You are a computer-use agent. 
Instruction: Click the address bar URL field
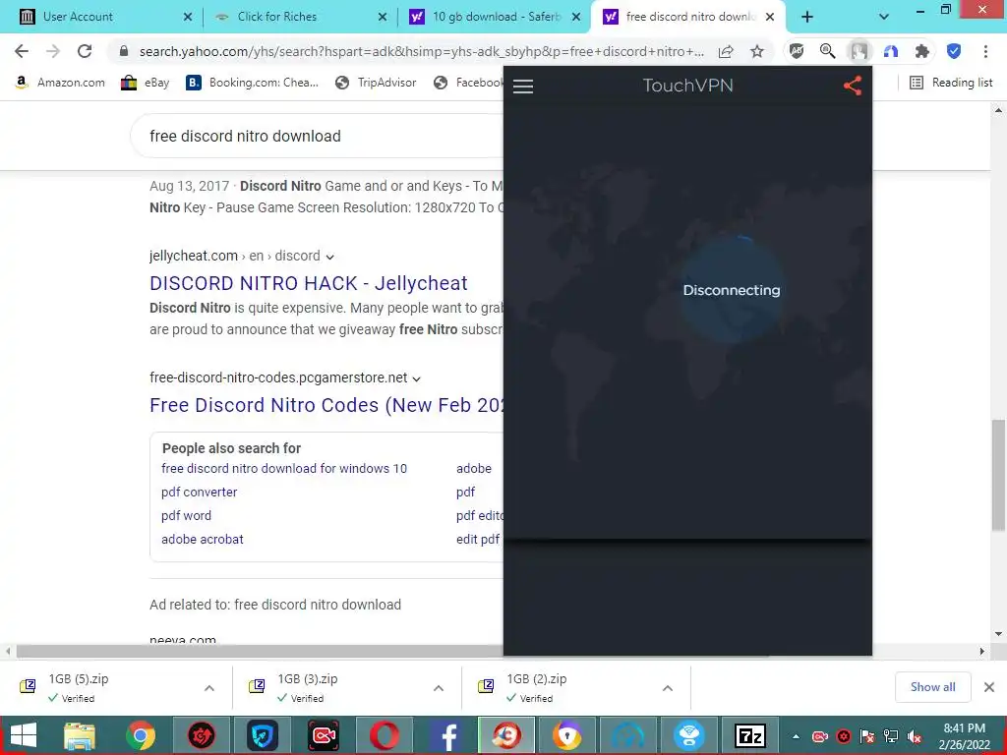tap(421, 51)
